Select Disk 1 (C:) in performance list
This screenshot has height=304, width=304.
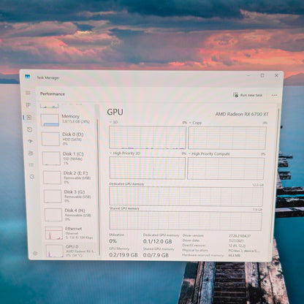tap(69, 158)
